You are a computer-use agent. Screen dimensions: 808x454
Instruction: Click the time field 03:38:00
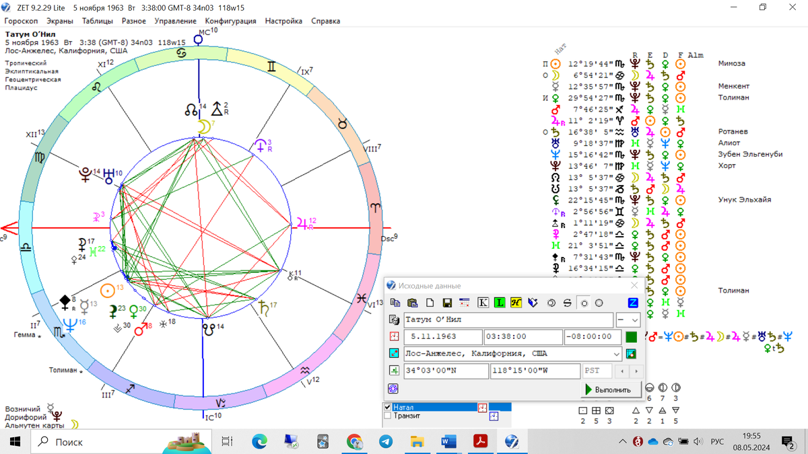[x=523, y=337]
